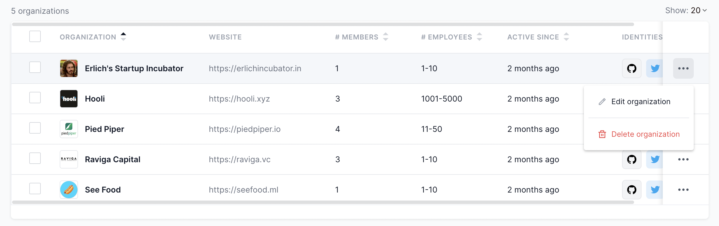Open three-dot menu for Raviga Capital
The image size is (719, 226).
pyautogui.click(x=683, y=159)
